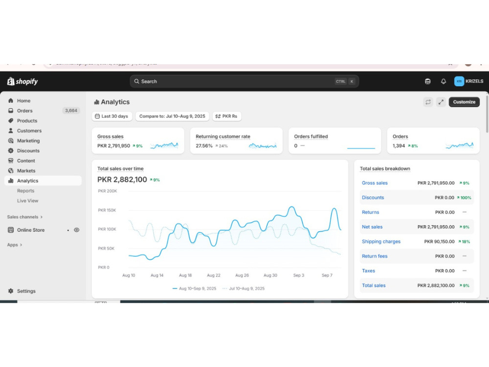This screenshot has width=489, height=367.
Task: Click the Customers person icon
Action: [11, 131]
